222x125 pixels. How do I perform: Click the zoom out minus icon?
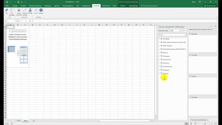(x=198, y=124)
